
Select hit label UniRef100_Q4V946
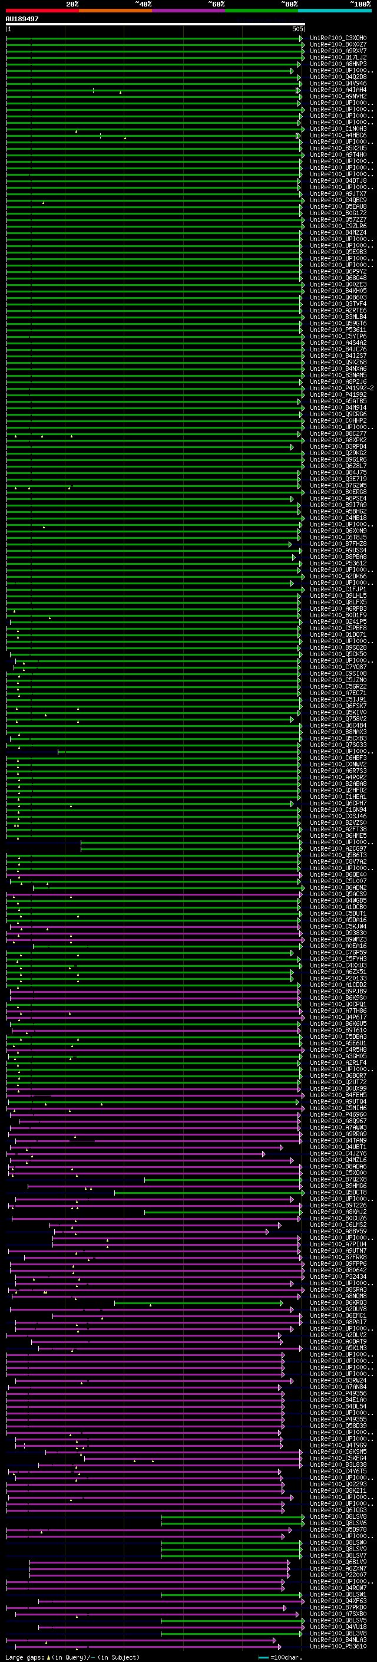pyautogui.click(x=338, y=83)
